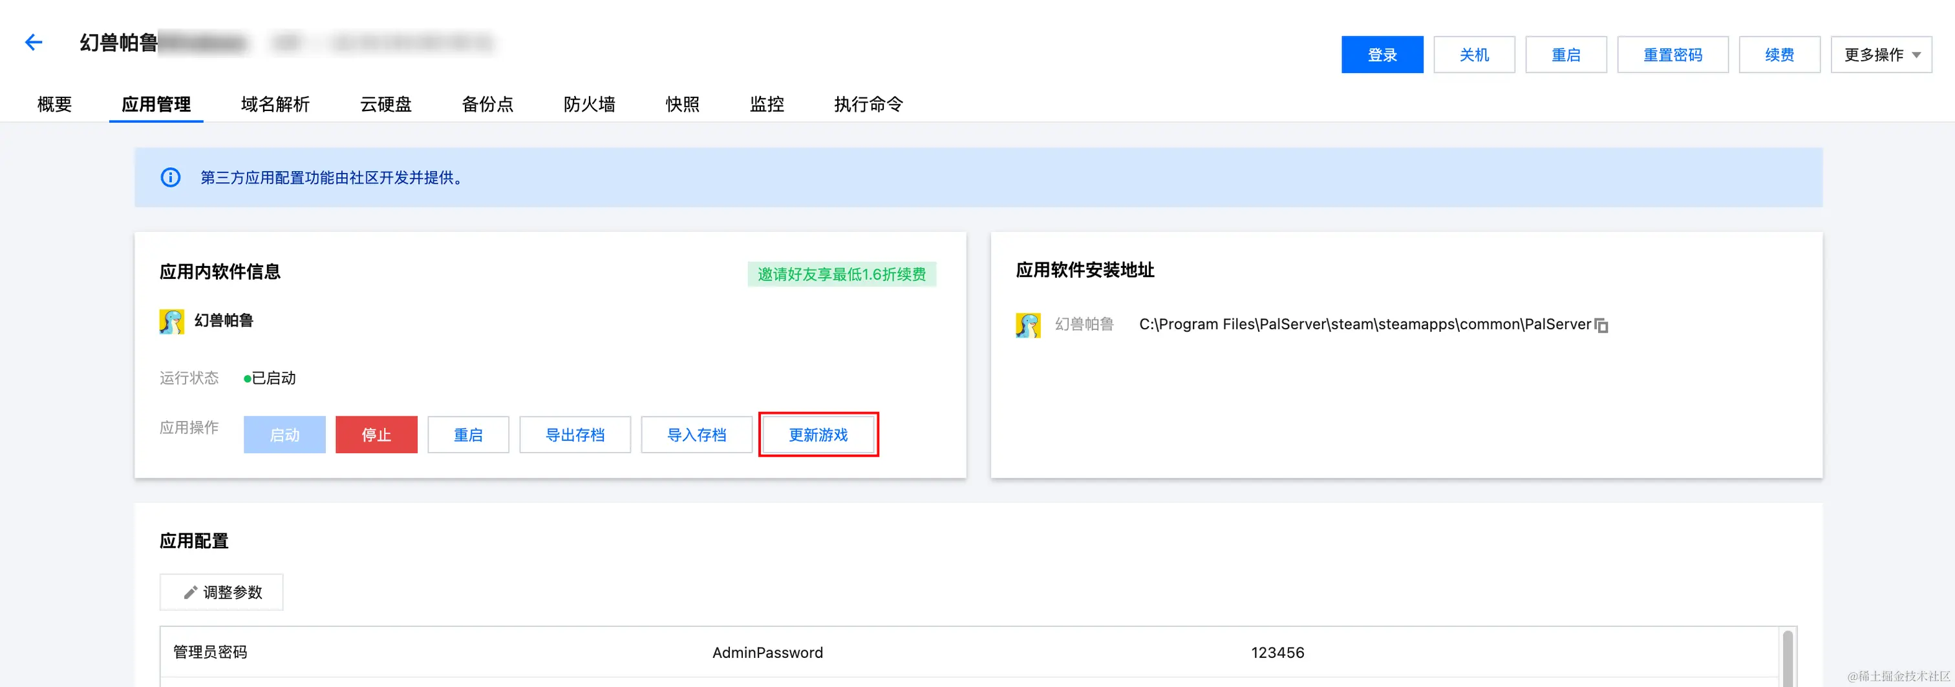Image resolution: width=1955 pixels, height=687 pixels.
Task: View the 监控 tab
Action: point(767,104)
